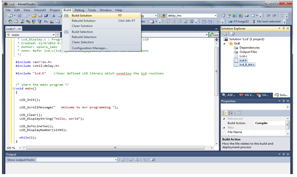Image resolution: width=297 pixels, height=177 pixels.
Task: Toggle word wrap in Output panel
Action: (x=153, y=160)
